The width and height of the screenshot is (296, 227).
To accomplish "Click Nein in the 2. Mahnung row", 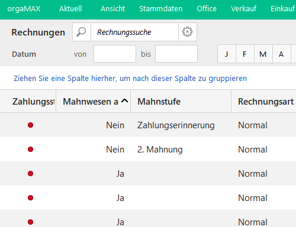I will click(115, 150).
